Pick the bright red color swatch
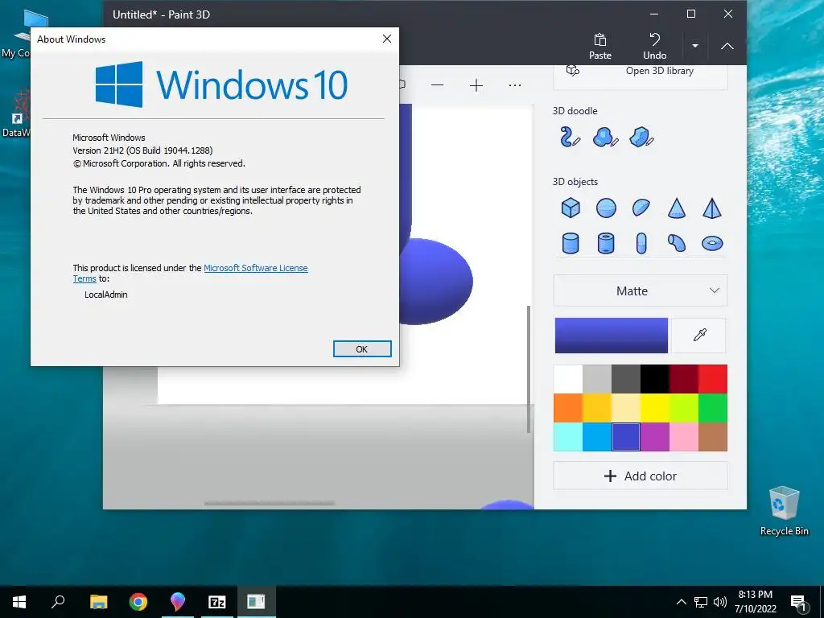This screenshot has height=618, width=824. [x=713, y=379]
